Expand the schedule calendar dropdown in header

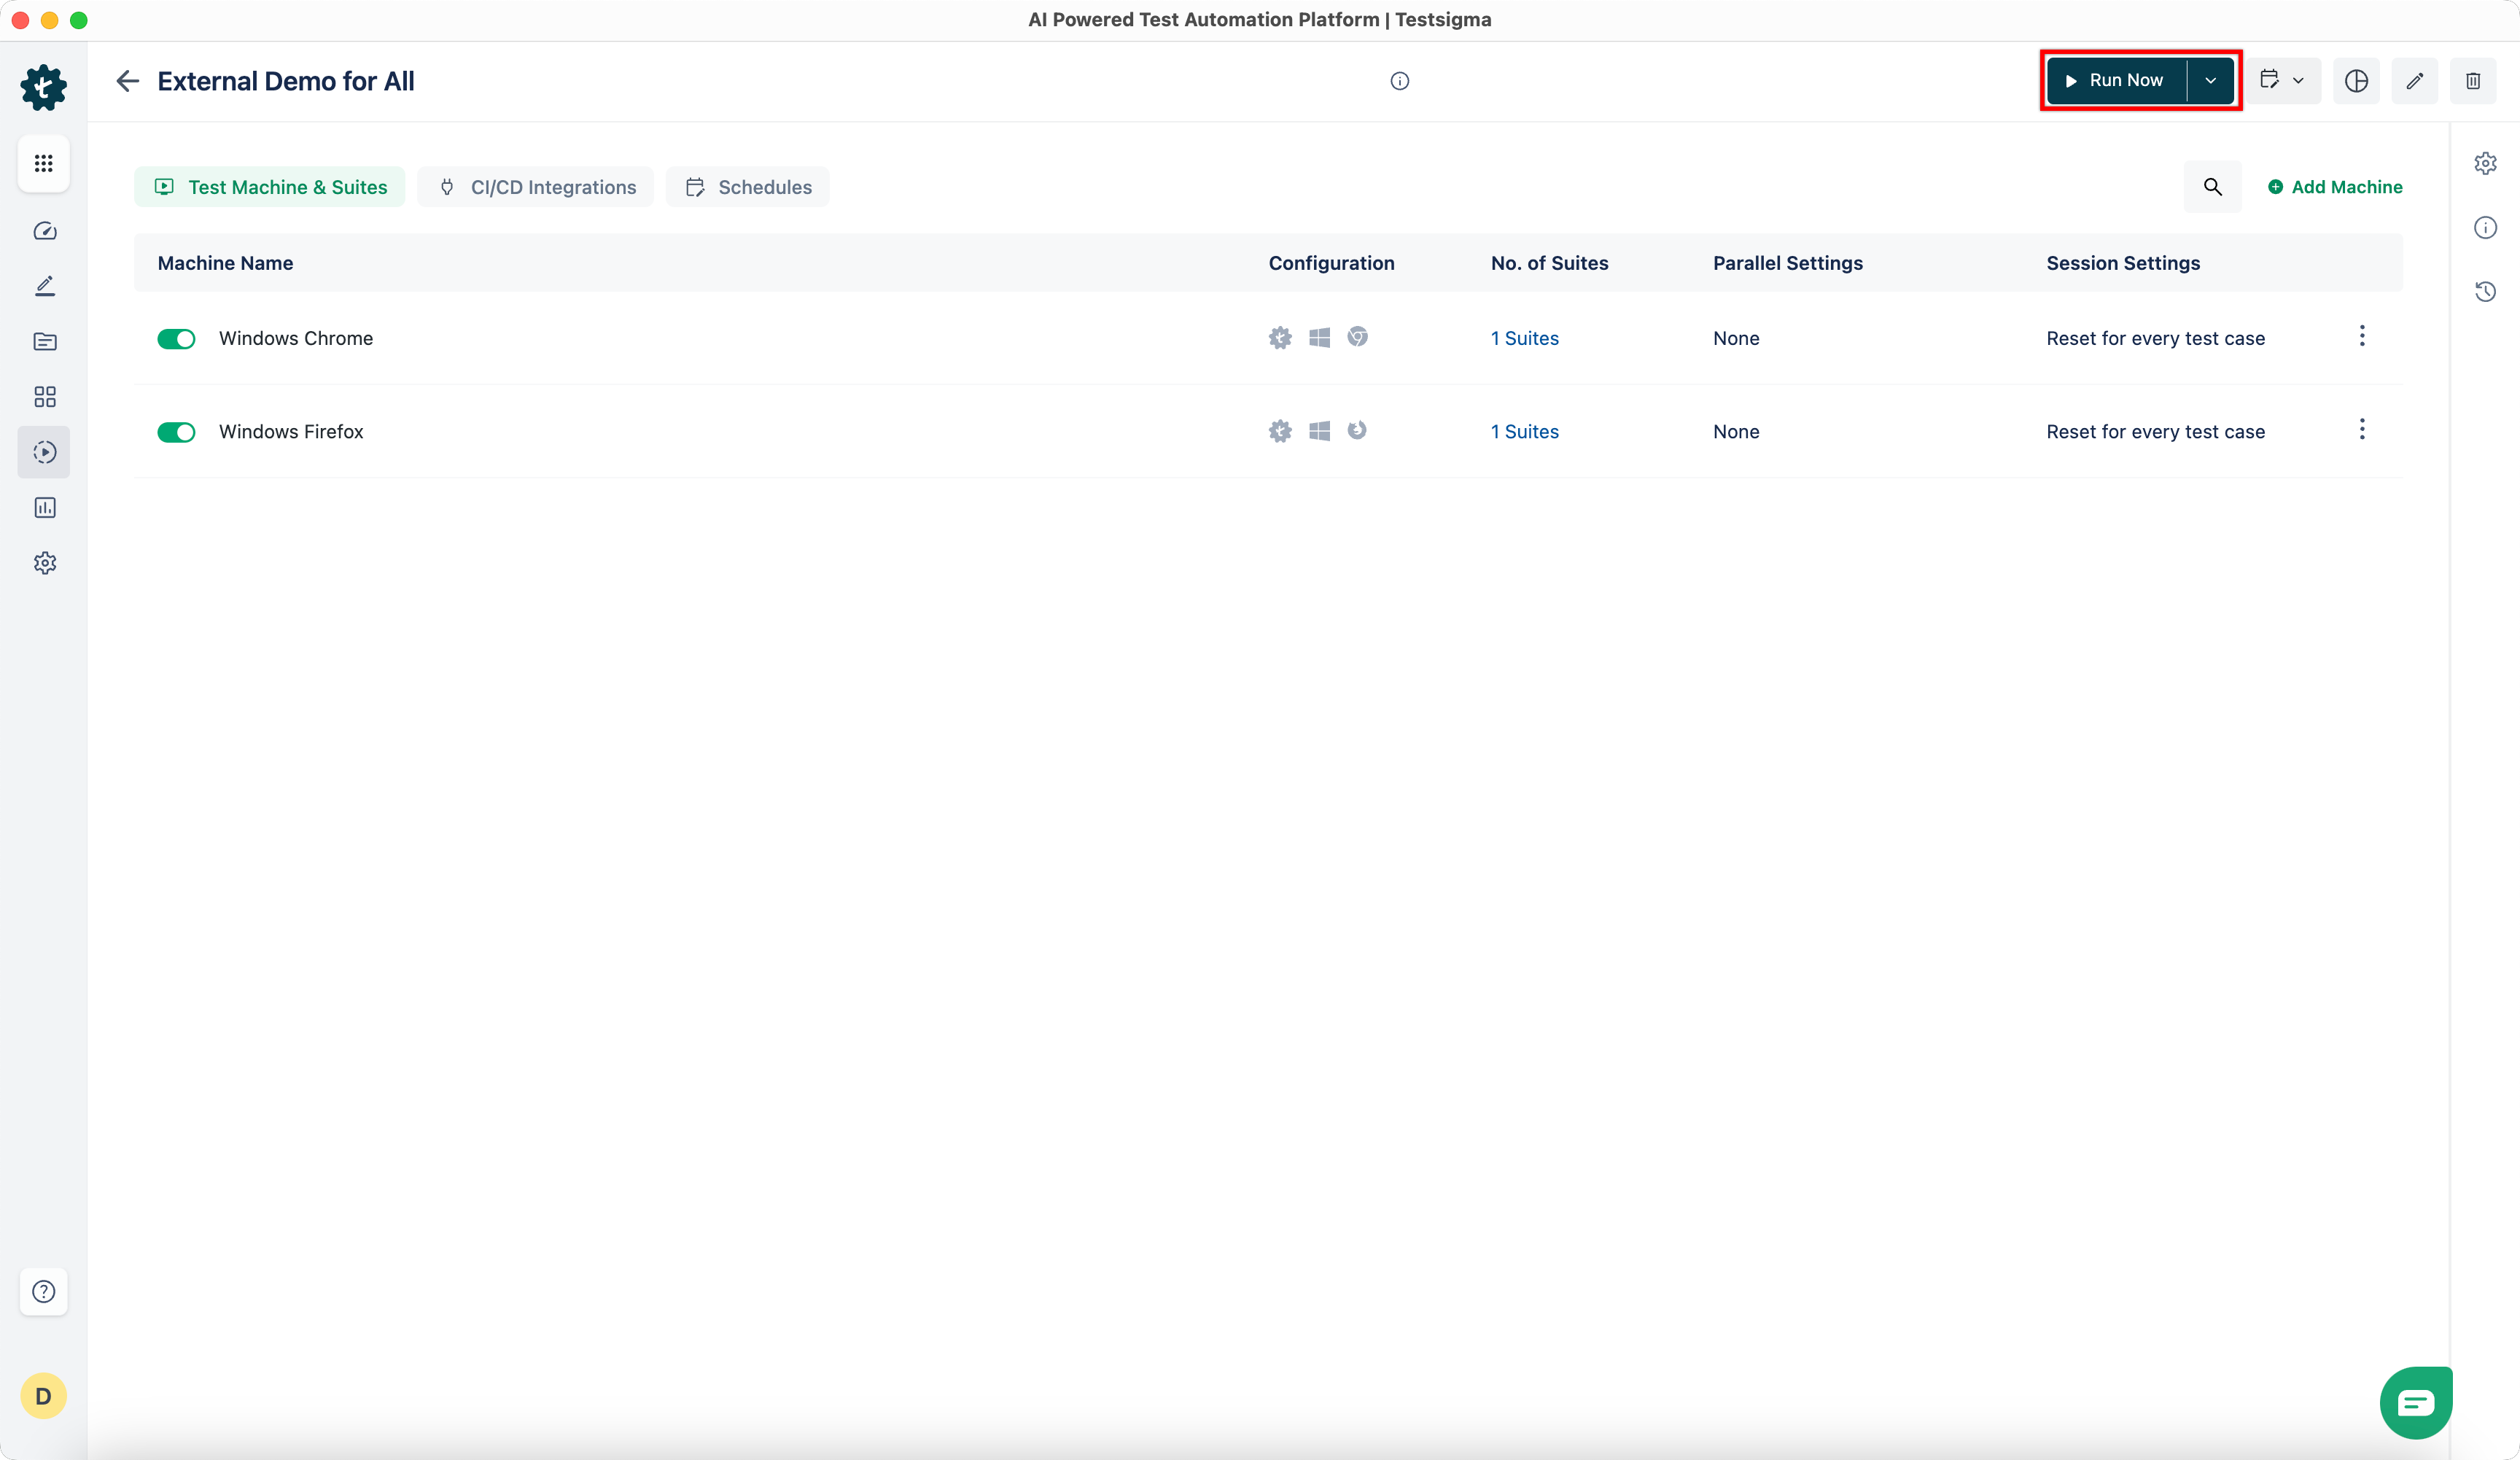2283,81
